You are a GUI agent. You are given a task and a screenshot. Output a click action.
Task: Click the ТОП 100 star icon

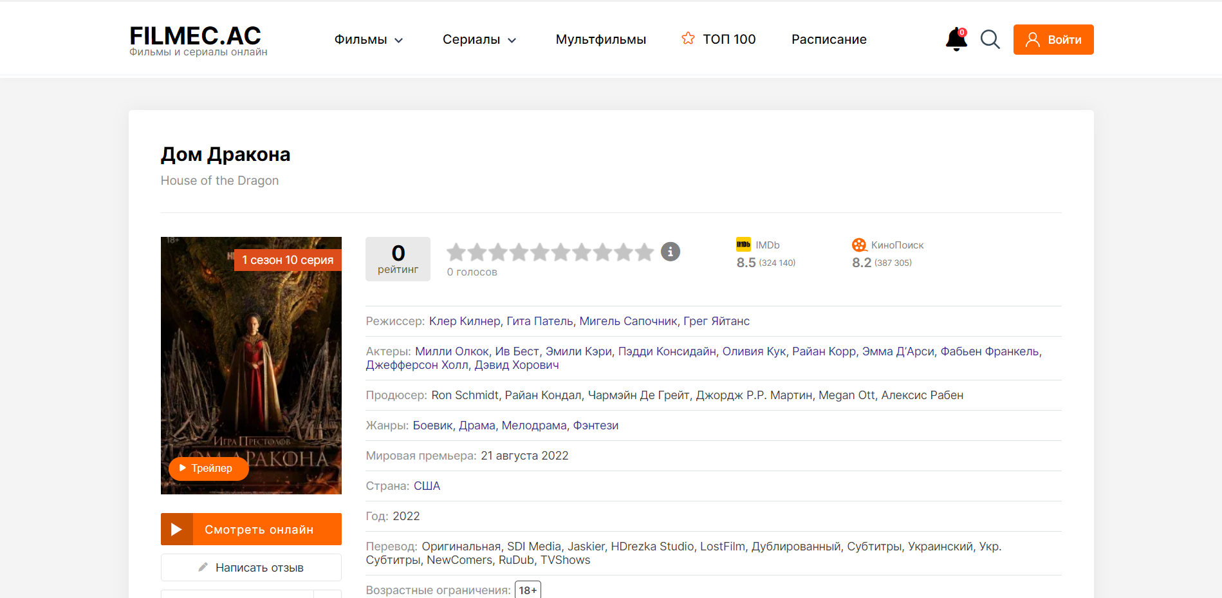coord(688,39)
